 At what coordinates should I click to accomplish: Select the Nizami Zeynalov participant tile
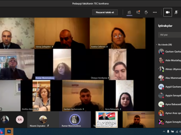click(x=43, y=120)
